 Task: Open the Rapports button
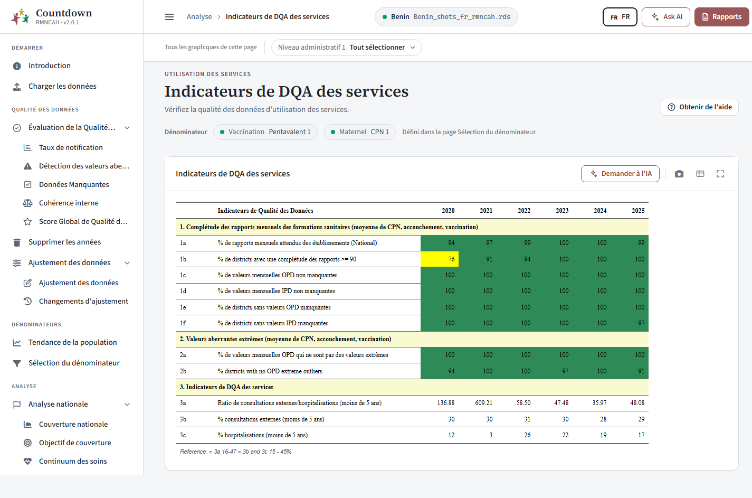pos(721,17)
